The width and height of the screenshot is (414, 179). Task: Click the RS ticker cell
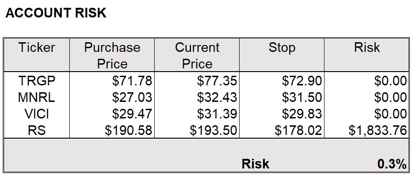(37, 130)
